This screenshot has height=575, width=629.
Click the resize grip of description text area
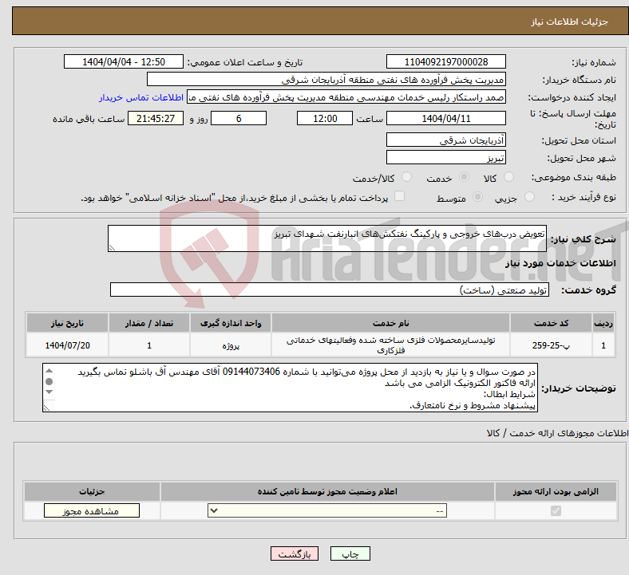(112, 248)
